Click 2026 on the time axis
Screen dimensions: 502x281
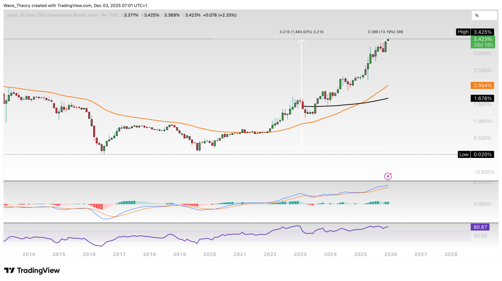click(x=390, y=255)
